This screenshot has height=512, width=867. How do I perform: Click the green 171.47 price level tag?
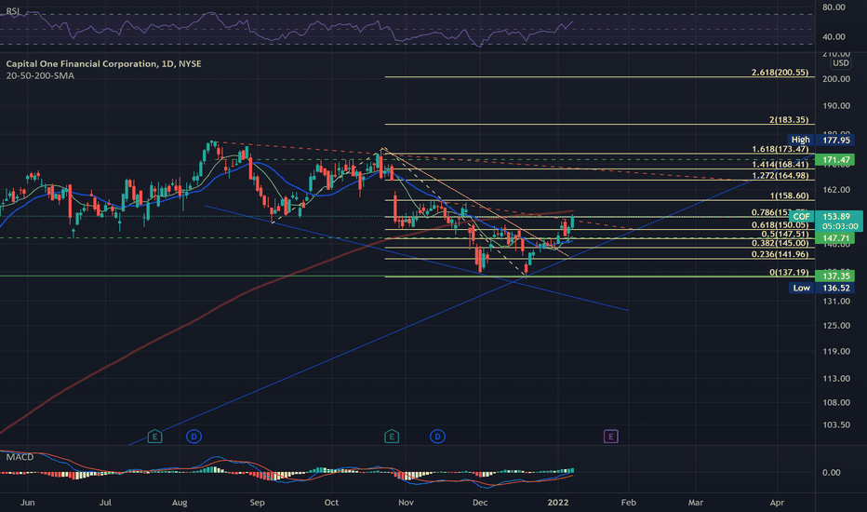[x=835, y=160]
